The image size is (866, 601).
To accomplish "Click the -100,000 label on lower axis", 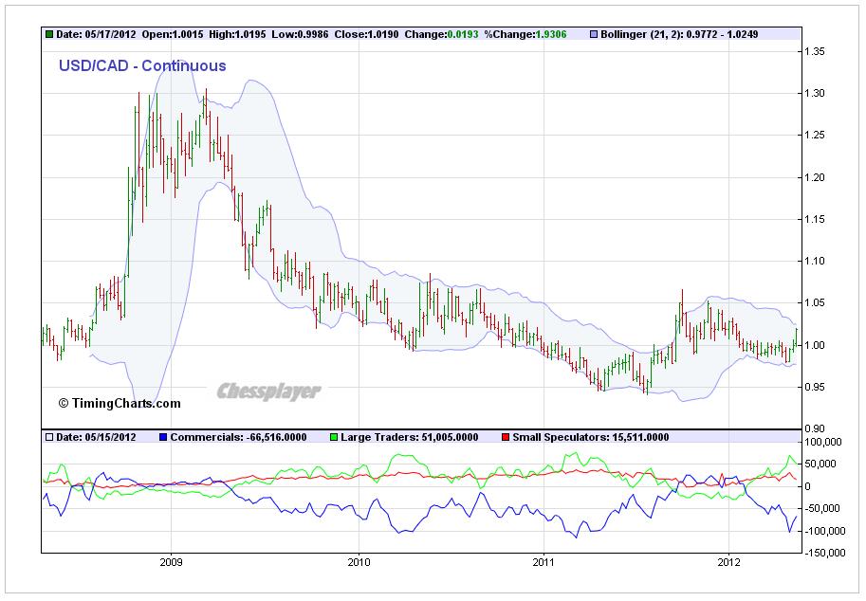I will [x=820, y=531].
